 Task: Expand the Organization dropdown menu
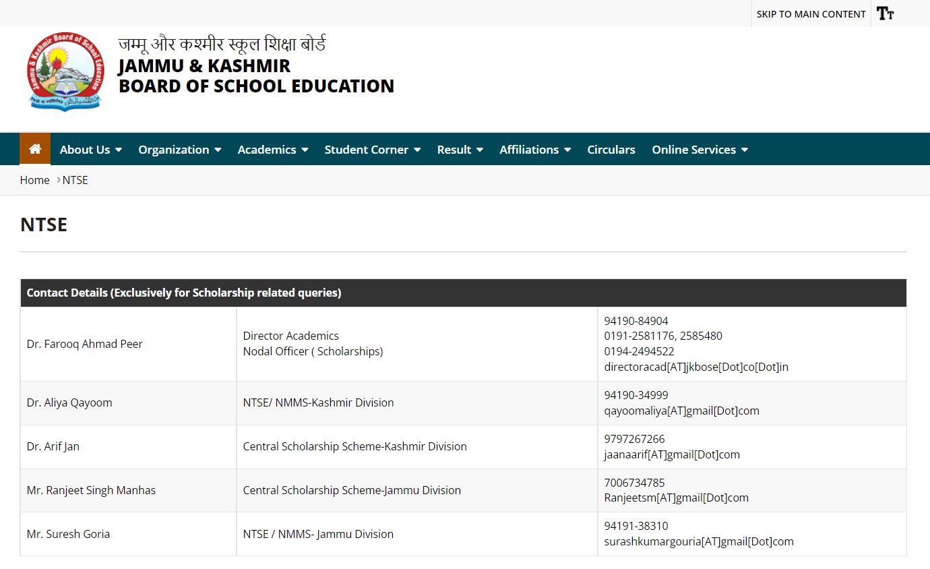(180, 150)
